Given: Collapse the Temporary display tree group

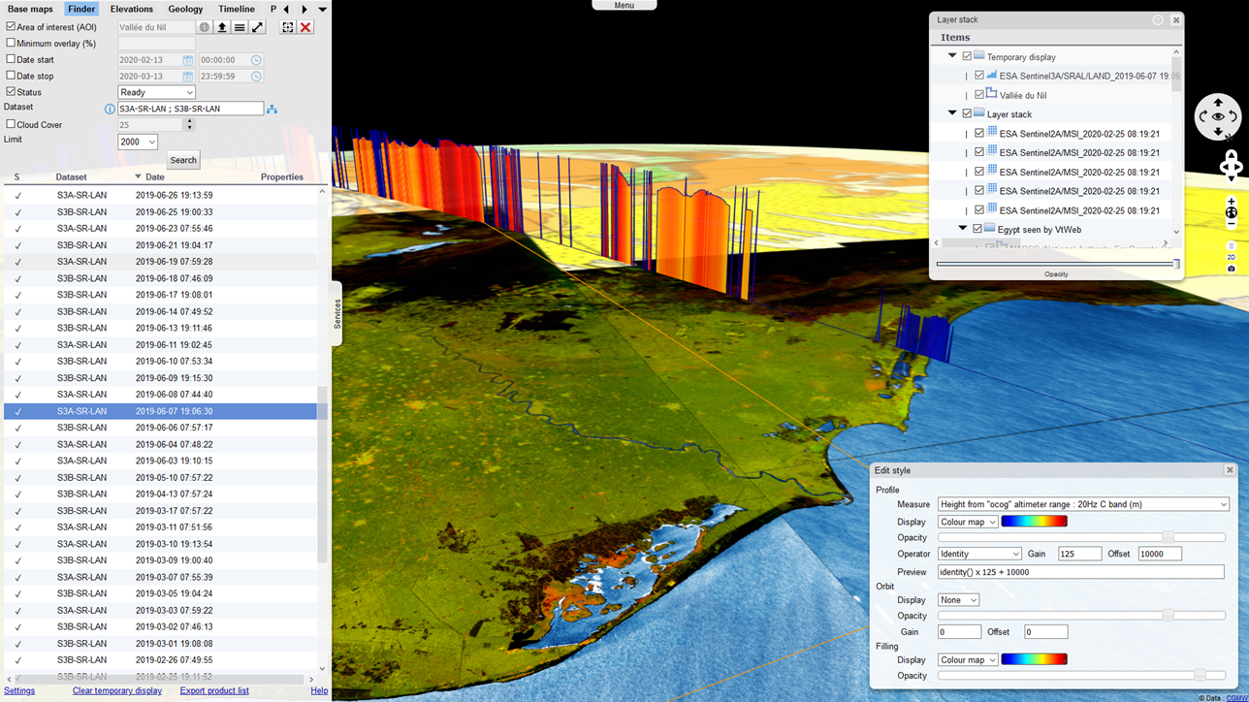Looking at the screenshot, I should [952, 56].
